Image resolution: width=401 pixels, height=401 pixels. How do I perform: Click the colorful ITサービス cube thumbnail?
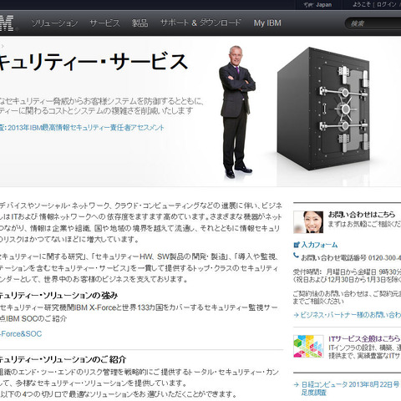point(308,346)
